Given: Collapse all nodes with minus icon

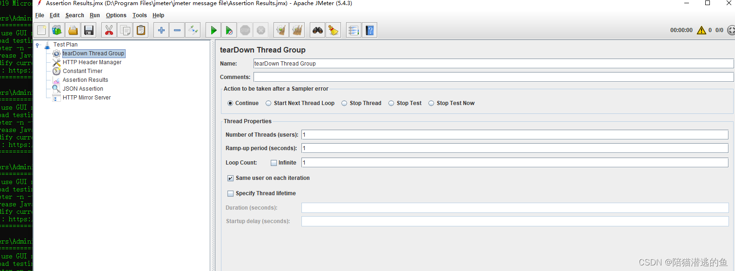Looking at the screenshot, I should pyautogui.click(x=177, y=30).
